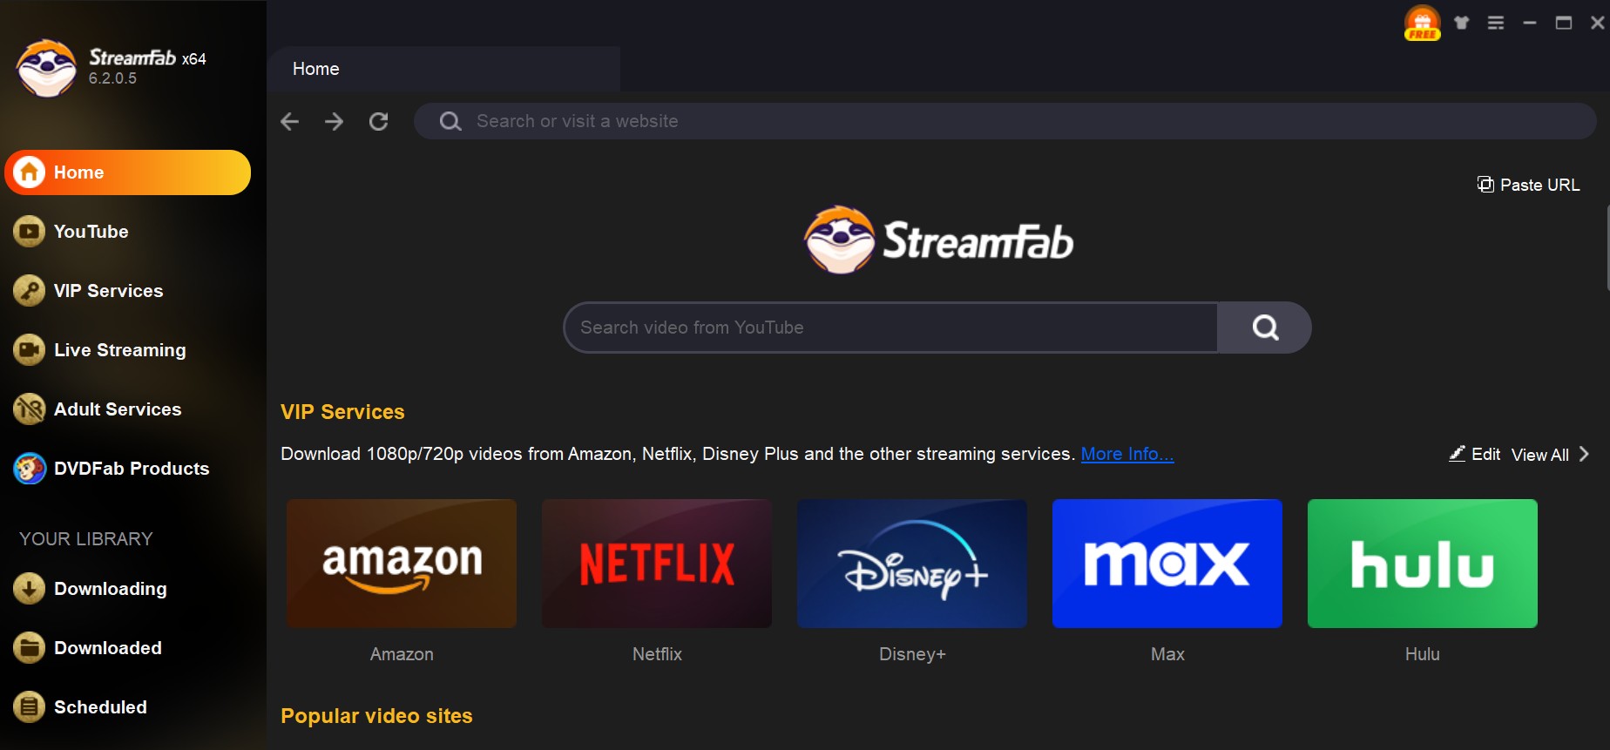Expand VIP services with the chevron arrow
Image resolution: width=1610 pixels, height=750 pixels.
1584,454
